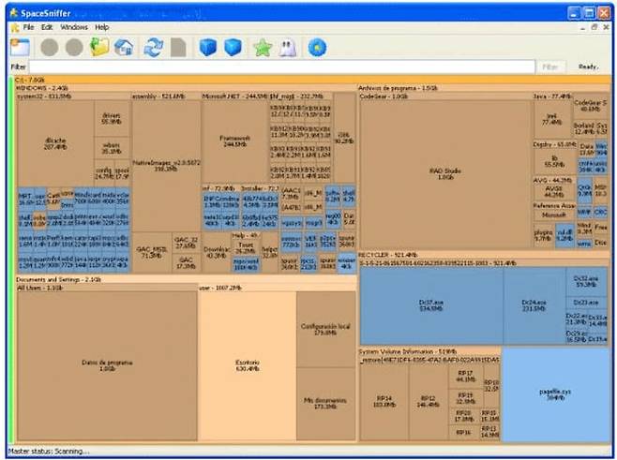Viewport: 617px width, 460px height.
Task: Start a new master scan with refresh icon
Action: point(154,47)
